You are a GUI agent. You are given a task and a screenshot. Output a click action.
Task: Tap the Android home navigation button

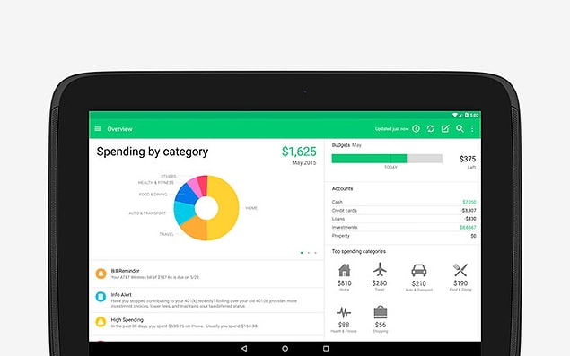point(285,348)
